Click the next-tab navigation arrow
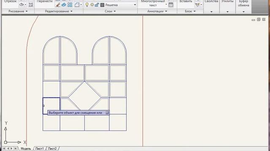The height and width of the screenshot is (151, 270). tap(11, 148)
